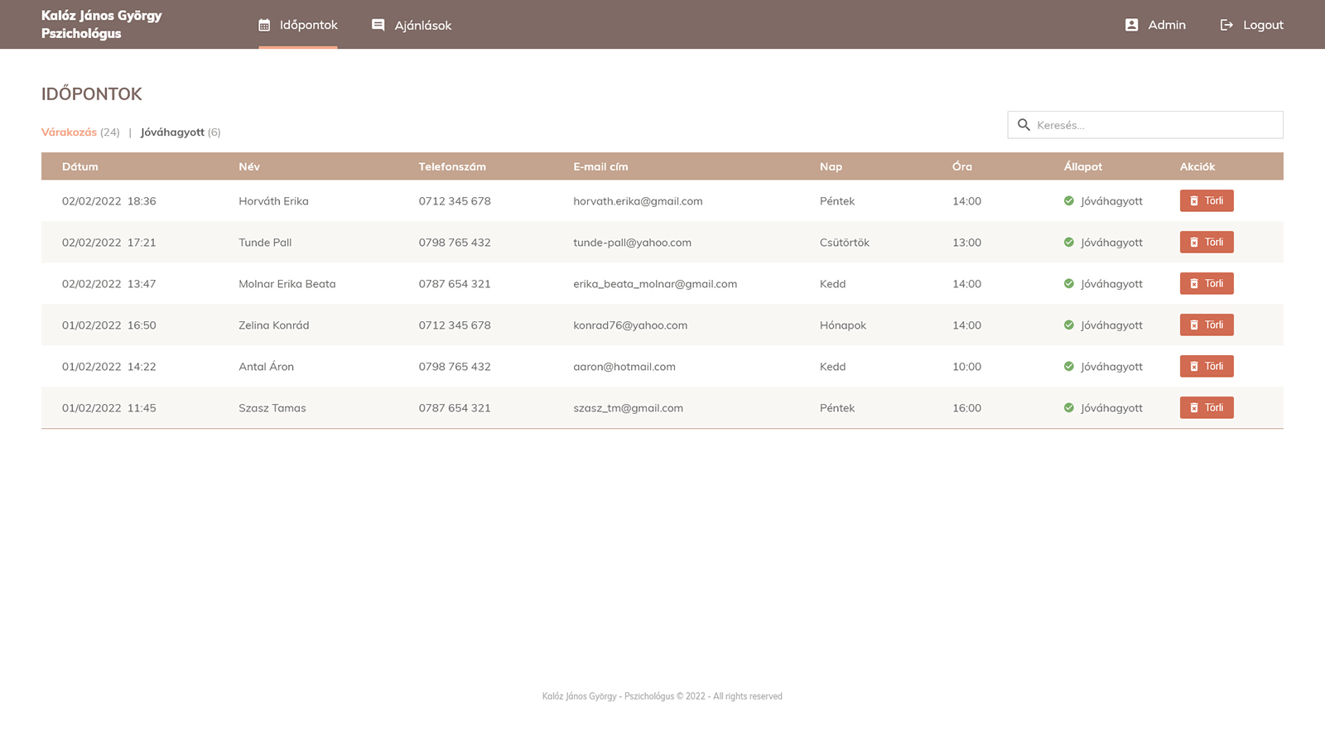Viewport: 1325px width, 731px height.
Task: Click the IDŐPONTOK page heading
Action: tap(92, 94)
